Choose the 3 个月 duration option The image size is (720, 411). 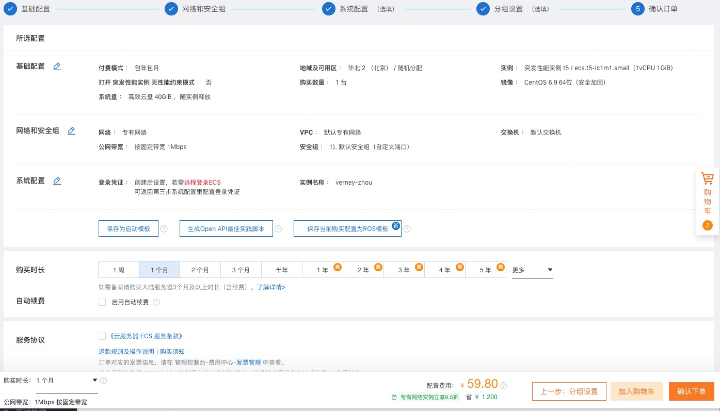pyautogui.click(x=241, y=270)
